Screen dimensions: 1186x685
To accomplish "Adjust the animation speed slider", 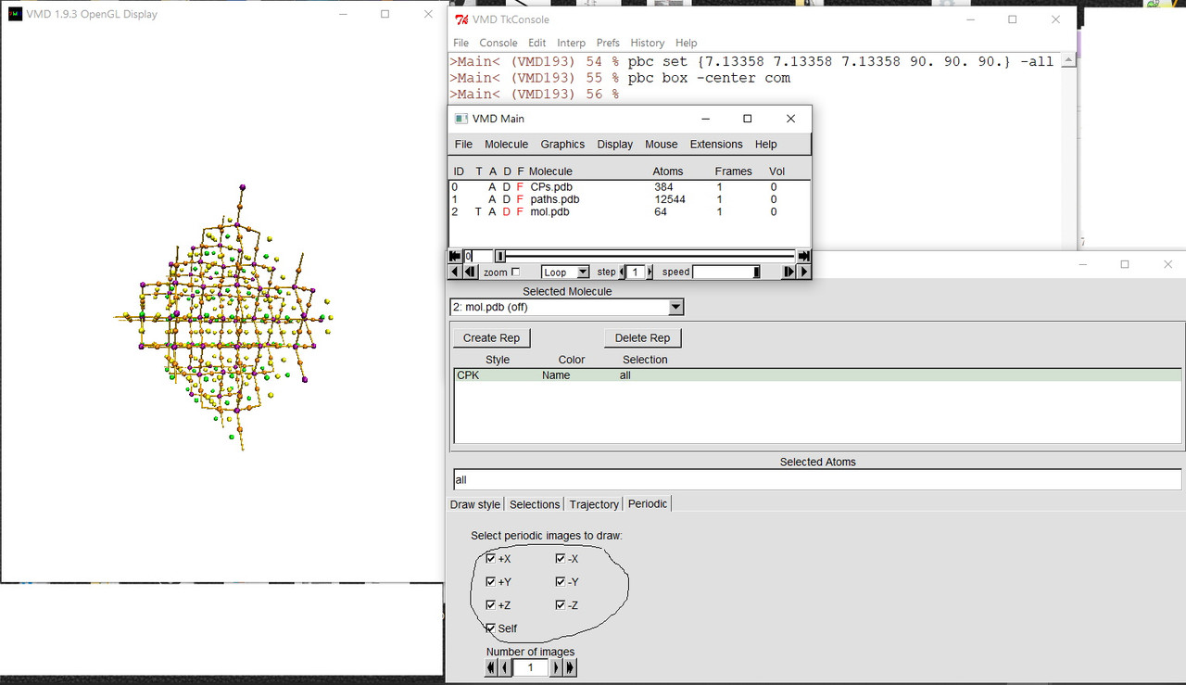I will 726,272.
